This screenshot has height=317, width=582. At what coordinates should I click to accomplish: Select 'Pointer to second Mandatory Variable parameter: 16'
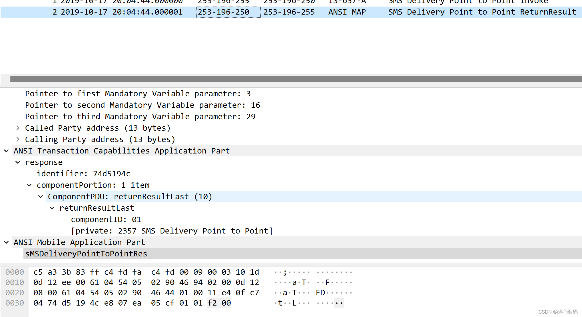(143, 105)
